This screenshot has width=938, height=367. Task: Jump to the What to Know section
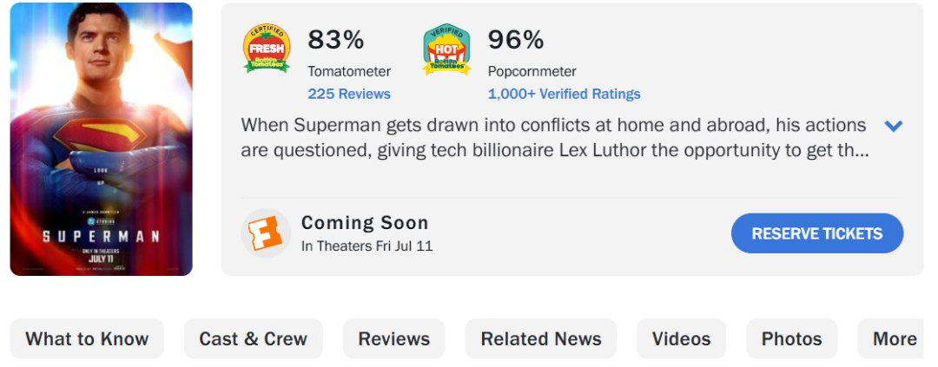click(x=87, y=338)
